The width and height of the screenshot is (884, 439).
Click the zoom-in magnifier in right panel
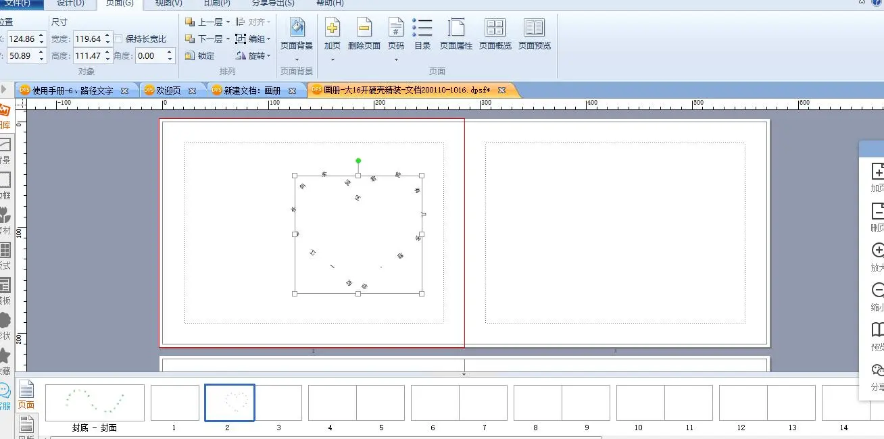[877, 251]
